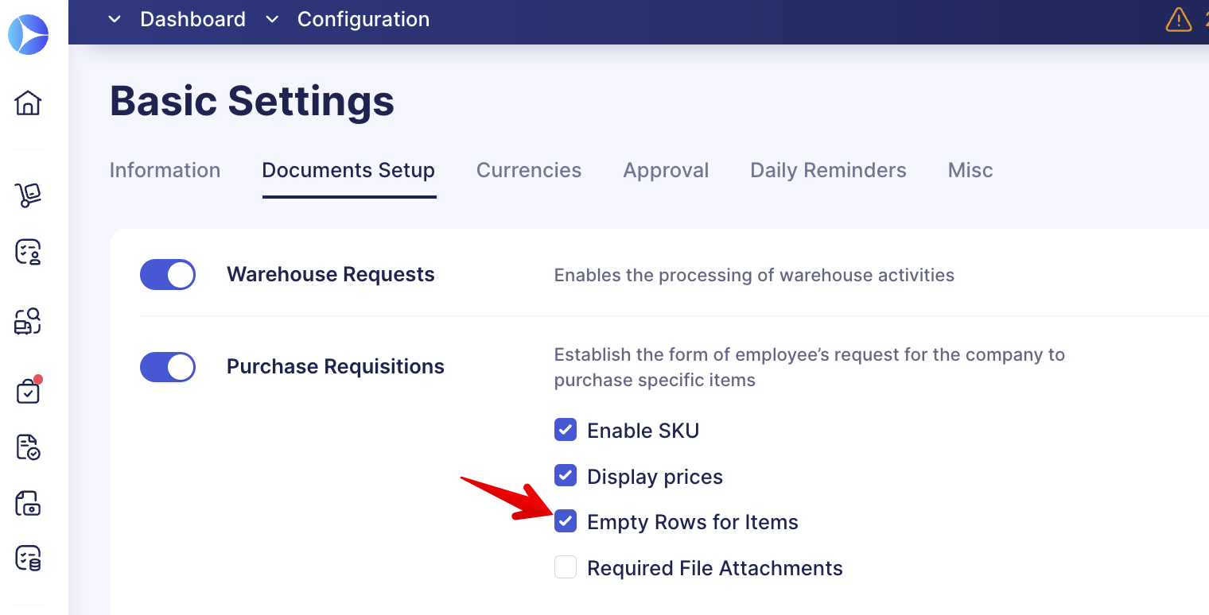The height and width of the screenshot is (615, 1209).
Task: Click the document-with-checkmark sidebar icon
Action: [28, 447]
